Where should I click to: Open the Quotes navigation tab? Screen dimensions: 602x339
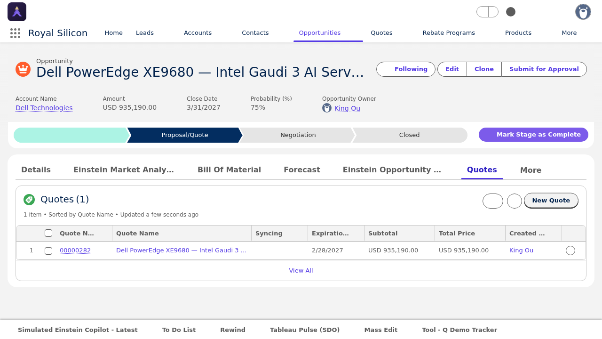(x=381, y=33)
